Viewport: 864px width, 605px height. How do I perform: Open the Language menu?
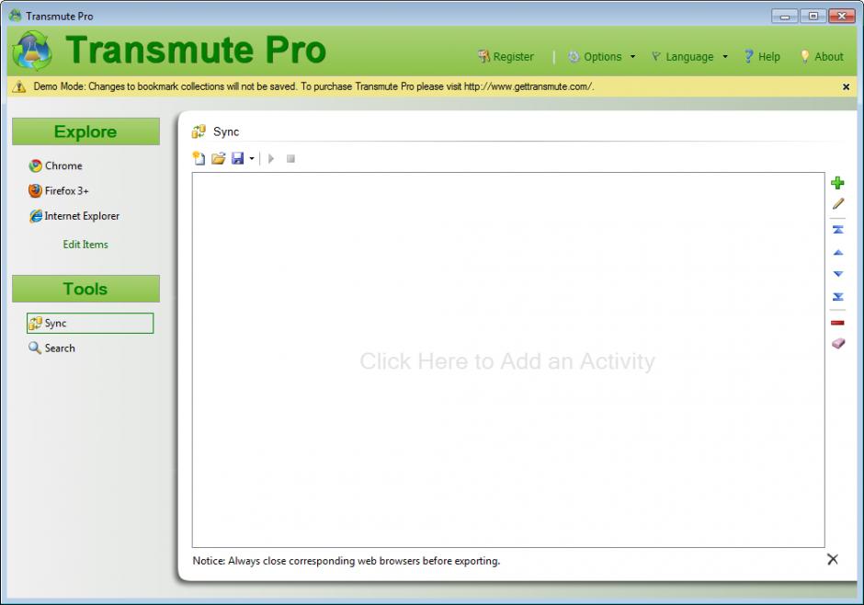[x=689, y=56]
